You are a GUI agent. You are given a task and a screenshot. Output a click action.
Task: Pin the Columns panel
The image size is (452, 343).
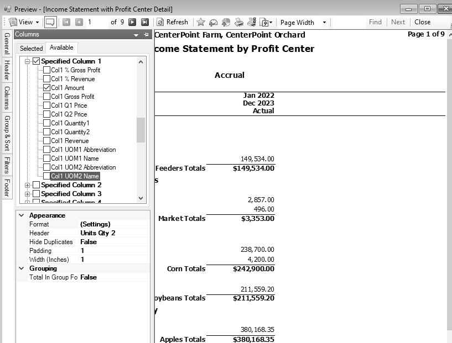pyautogui.click(x=146, y=35)
